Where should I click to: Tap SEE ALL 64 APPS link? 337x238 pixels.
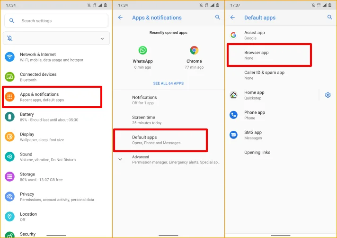click(x=168, y=83)
